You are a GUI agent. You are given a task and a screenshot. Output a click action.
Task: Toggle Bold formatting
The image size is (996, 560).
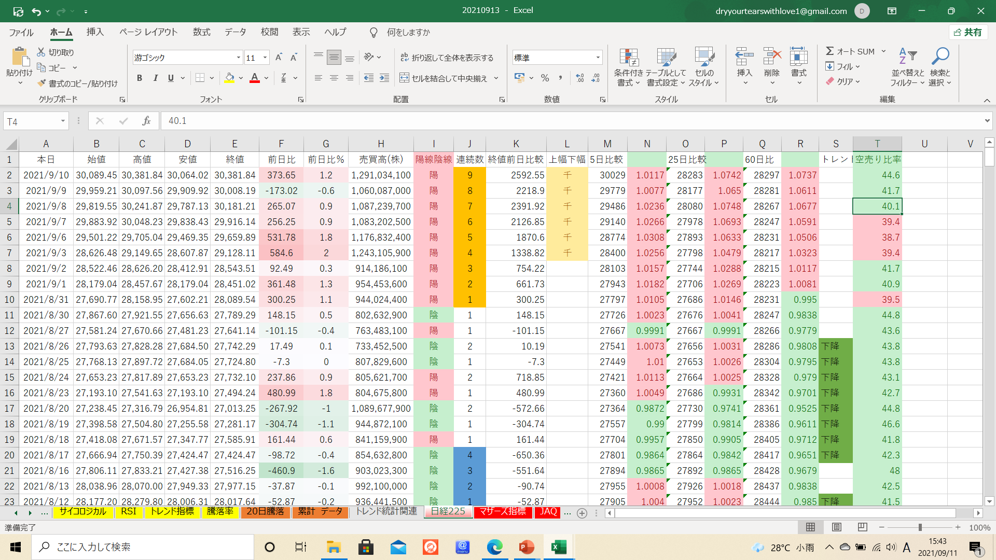(139, 78)
